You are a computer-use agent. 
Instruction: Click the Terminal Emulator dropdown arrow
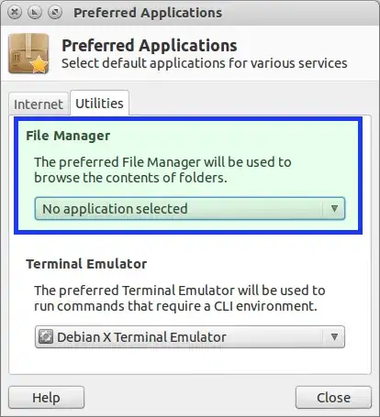(334, 337)
